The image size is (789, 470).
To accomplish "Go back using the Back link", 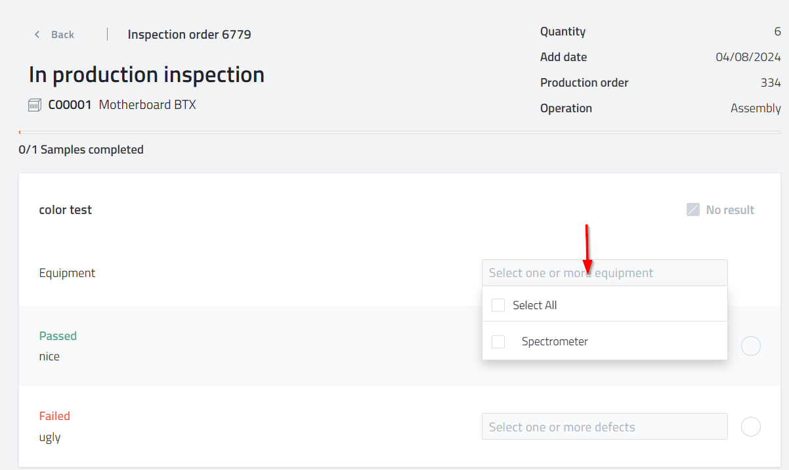I will pyautogui.click(x=62, y=34).
